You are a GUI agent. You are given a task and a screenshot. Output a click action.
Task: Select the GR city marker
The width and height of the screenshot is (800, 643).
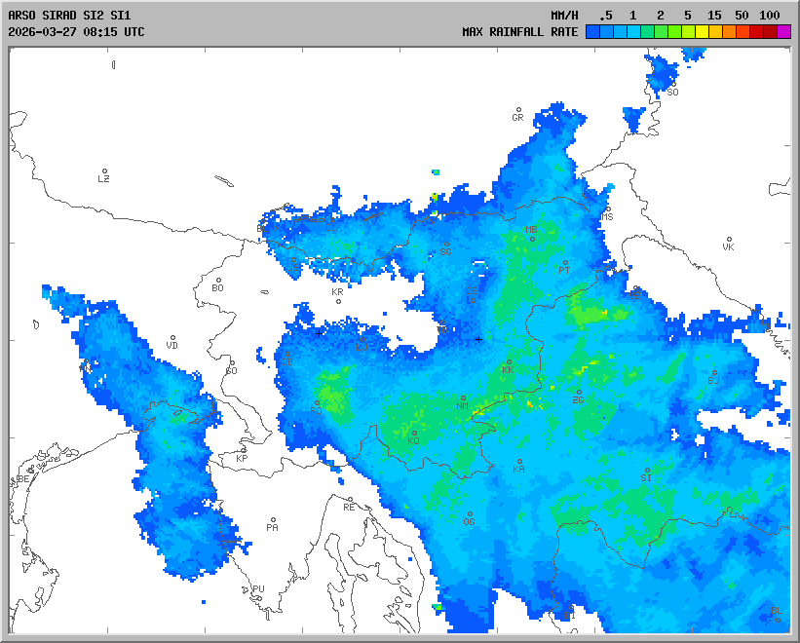[518, 110]
